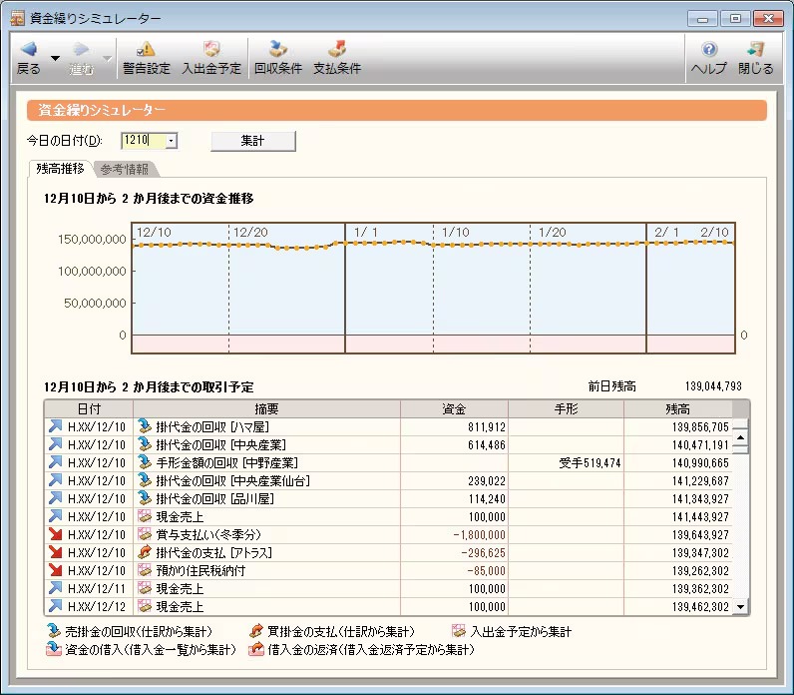Switch to the 参考情報 tab

[125, 170]
